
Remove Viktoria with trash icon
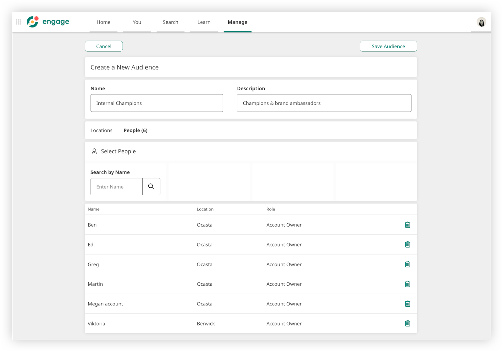click(x=407, y=323)
